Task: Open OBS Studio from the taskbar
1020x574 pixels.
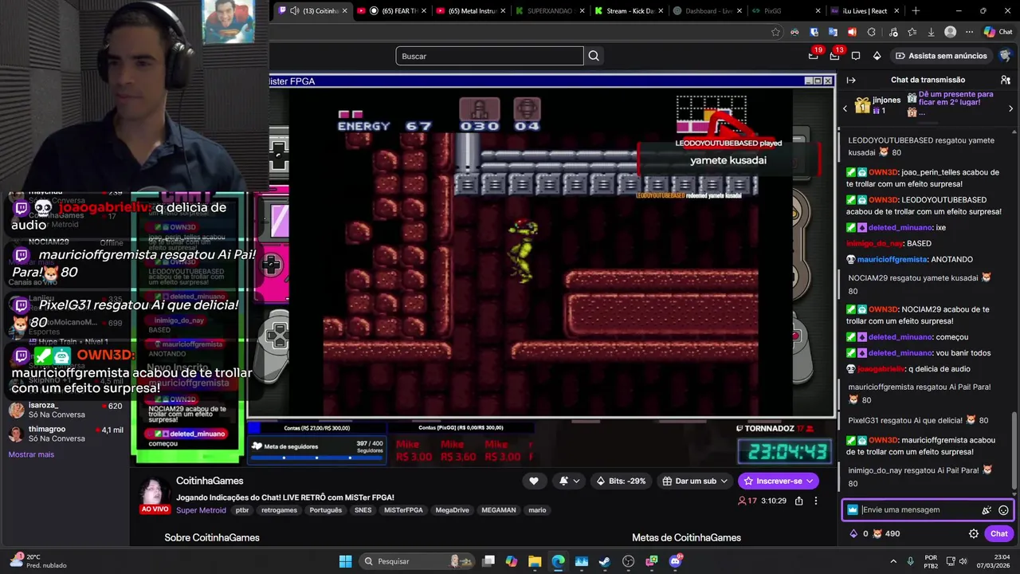Action: coord(628,561)
